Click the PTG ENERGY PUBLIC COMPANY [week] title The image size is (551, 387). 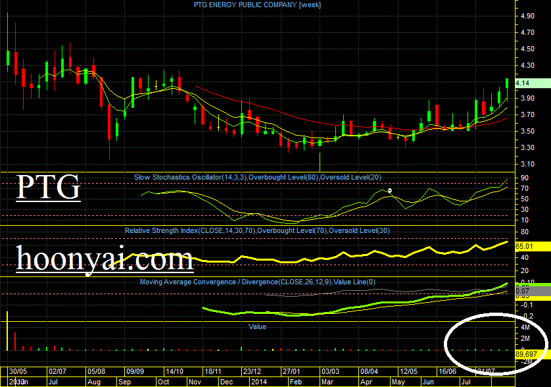tap(257, 5)
